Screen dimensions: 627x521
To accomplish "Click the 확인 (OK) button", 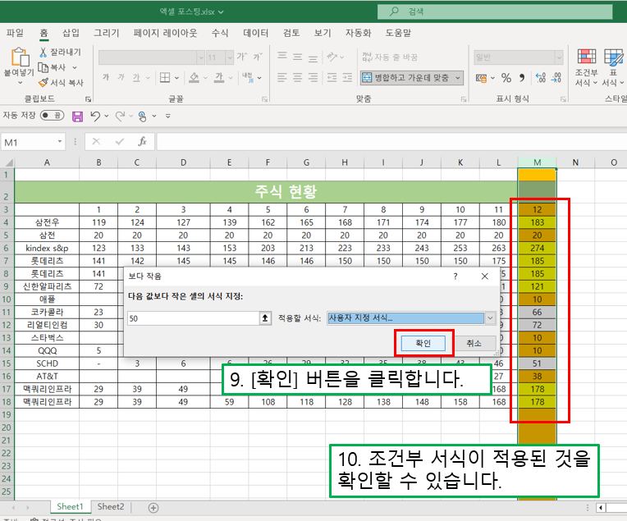I will coord(423,344).
